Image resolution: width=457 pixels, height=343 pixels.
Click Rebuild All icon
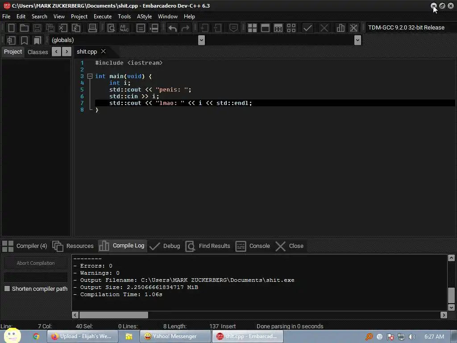click(x=291, y=28)
